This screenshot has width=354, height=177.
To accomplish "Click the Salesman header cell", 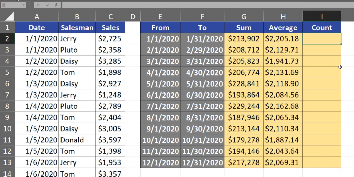I will tap(77, 28).
